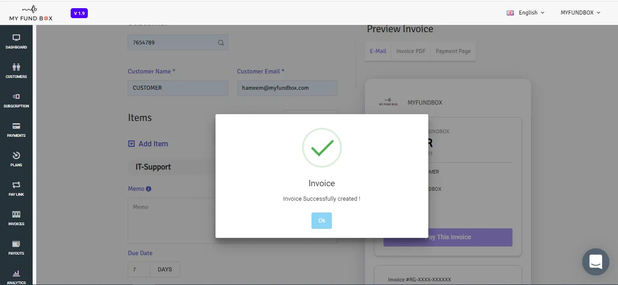Open the Subscription sidebar icon

coord(16,97)
